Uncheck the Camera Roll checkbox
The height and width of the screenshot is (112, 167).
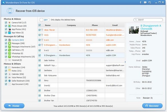pyautogui.click(x=6, y=23)
